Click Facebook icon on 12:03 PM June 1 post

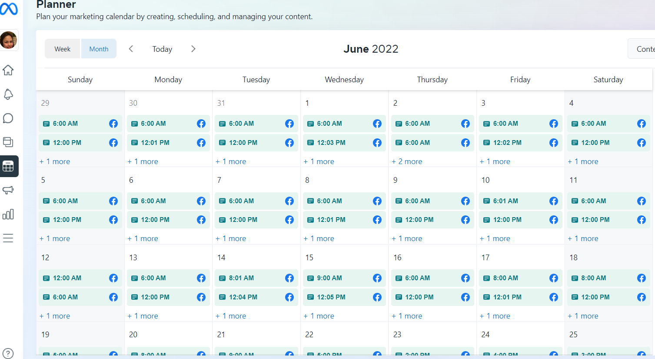point(377,143)
